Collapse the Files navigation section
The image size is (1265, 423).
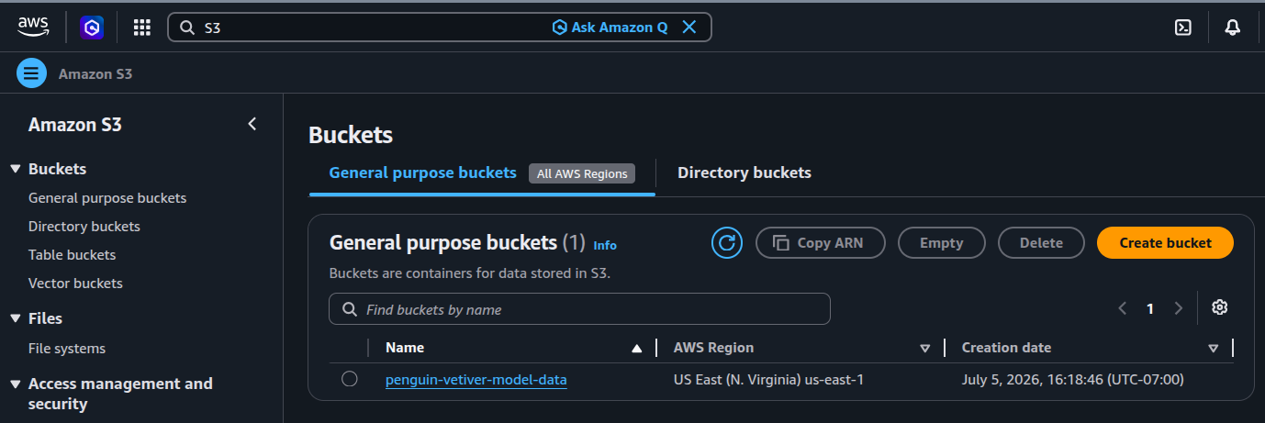[x=15, y=318]
